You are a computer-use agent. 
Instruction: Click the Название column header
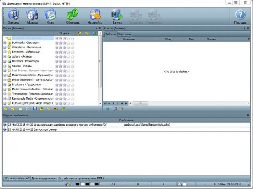129,39
